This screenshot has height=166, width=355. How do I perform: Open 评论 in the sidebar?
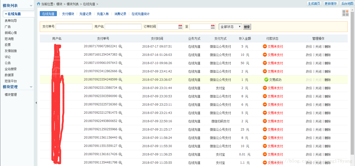click(x=8, y=57)
